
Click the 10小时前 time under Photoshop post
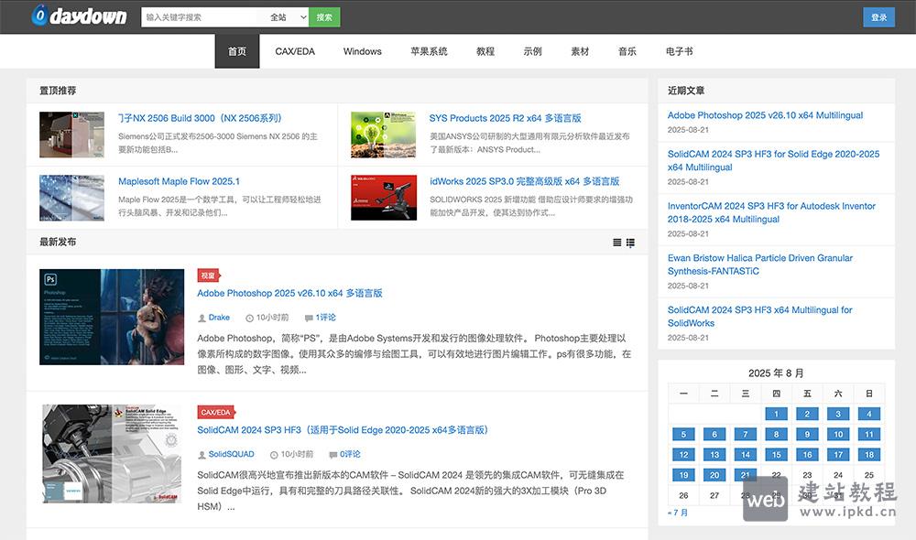coord(272,318)
